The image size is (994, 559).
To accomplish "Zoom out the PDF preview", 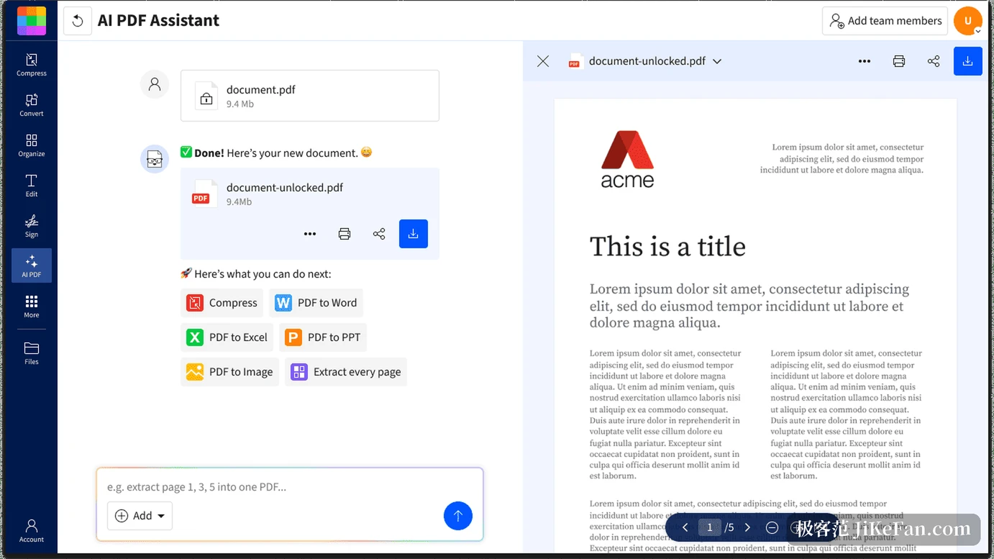I will [x=772, y=528].
